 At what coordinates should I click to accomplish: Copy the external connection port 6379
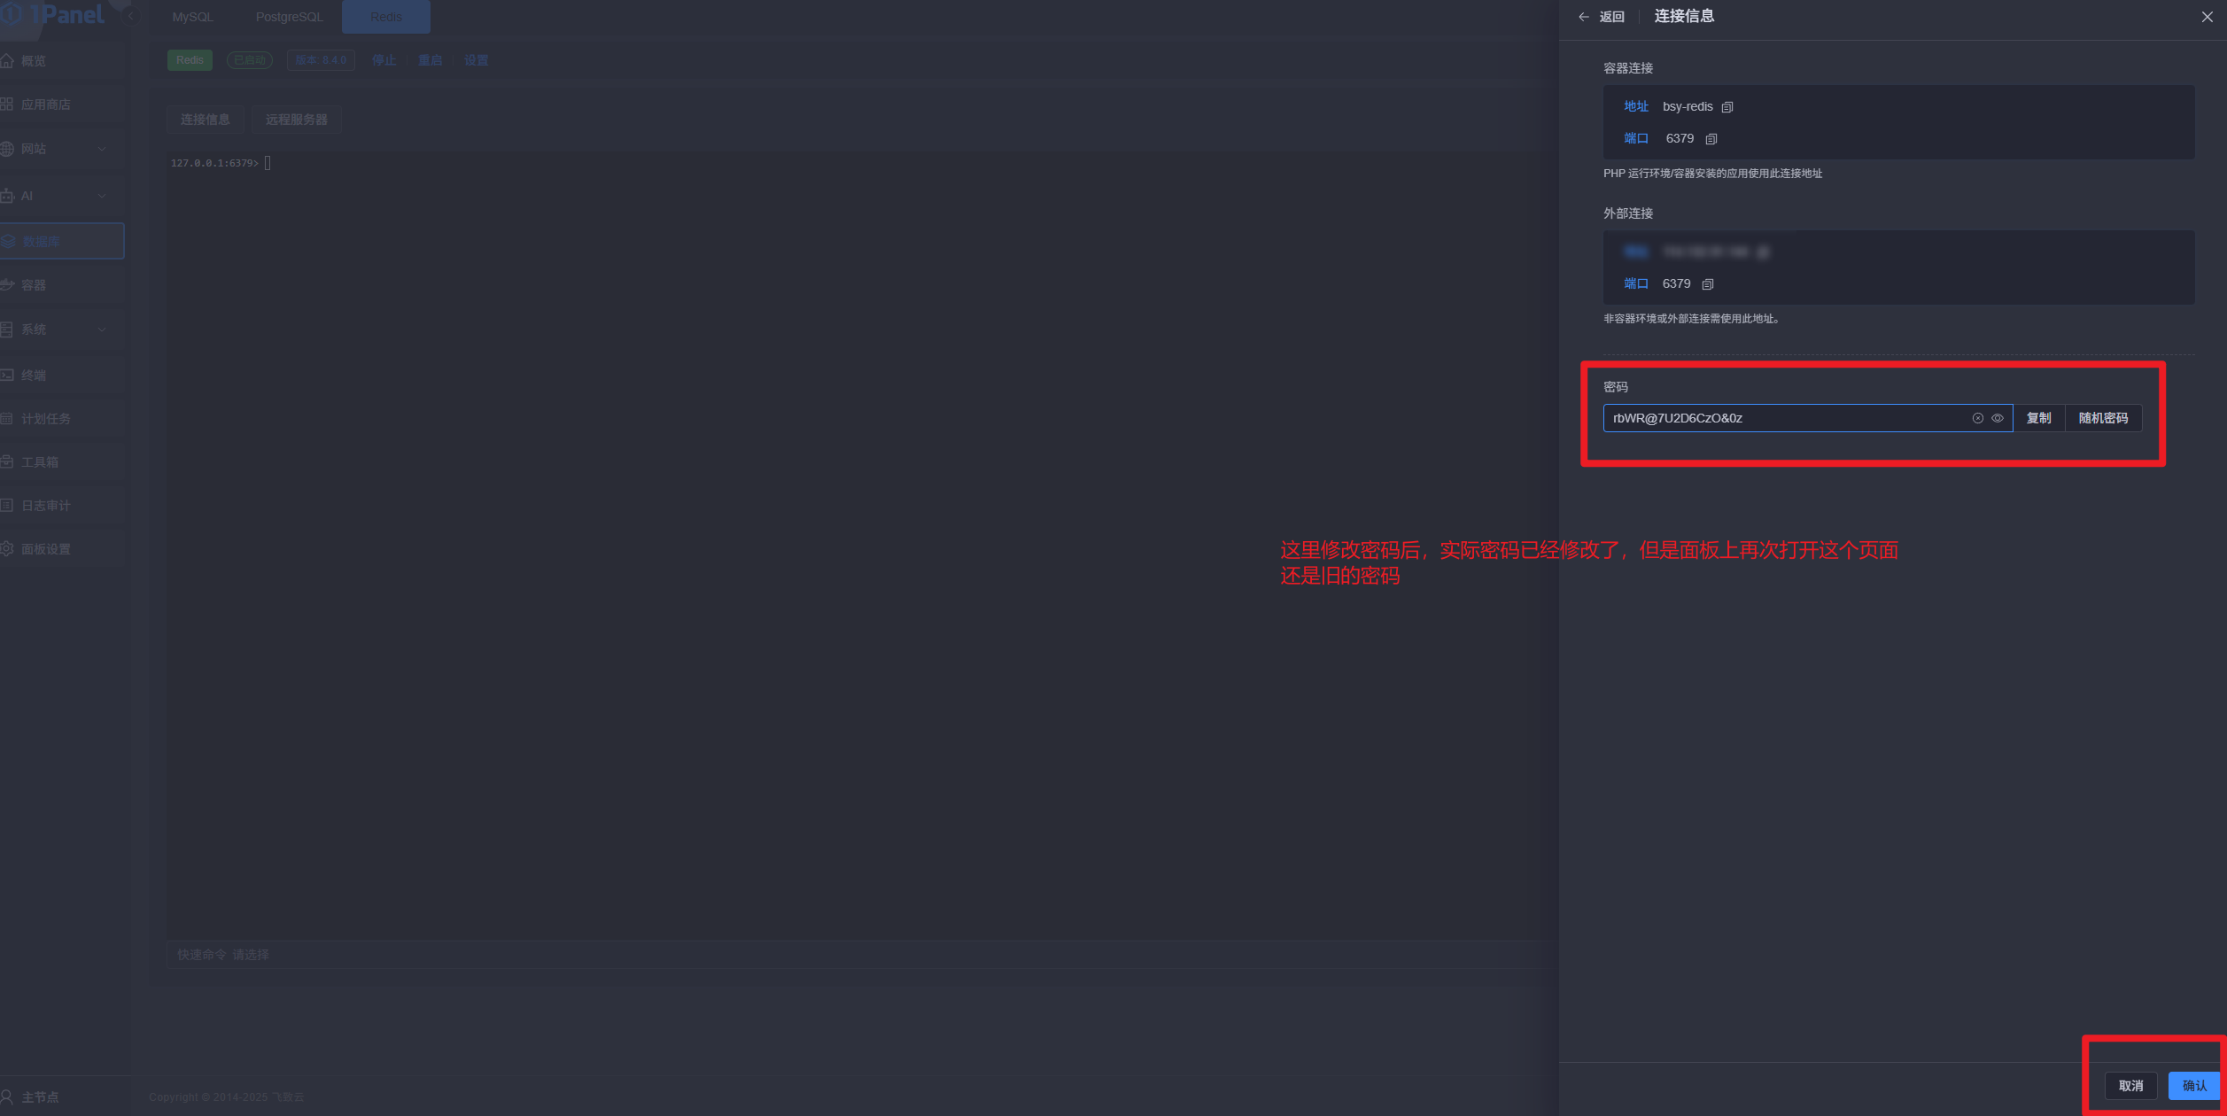tap(1707, 284)
